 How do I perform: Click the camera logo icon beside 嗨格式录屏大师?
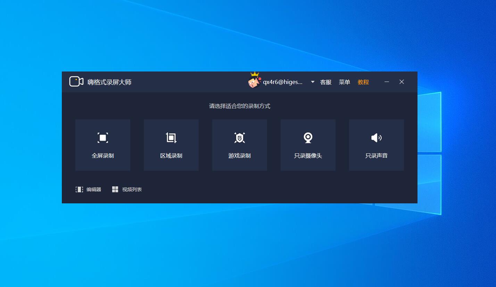point(76,82)
